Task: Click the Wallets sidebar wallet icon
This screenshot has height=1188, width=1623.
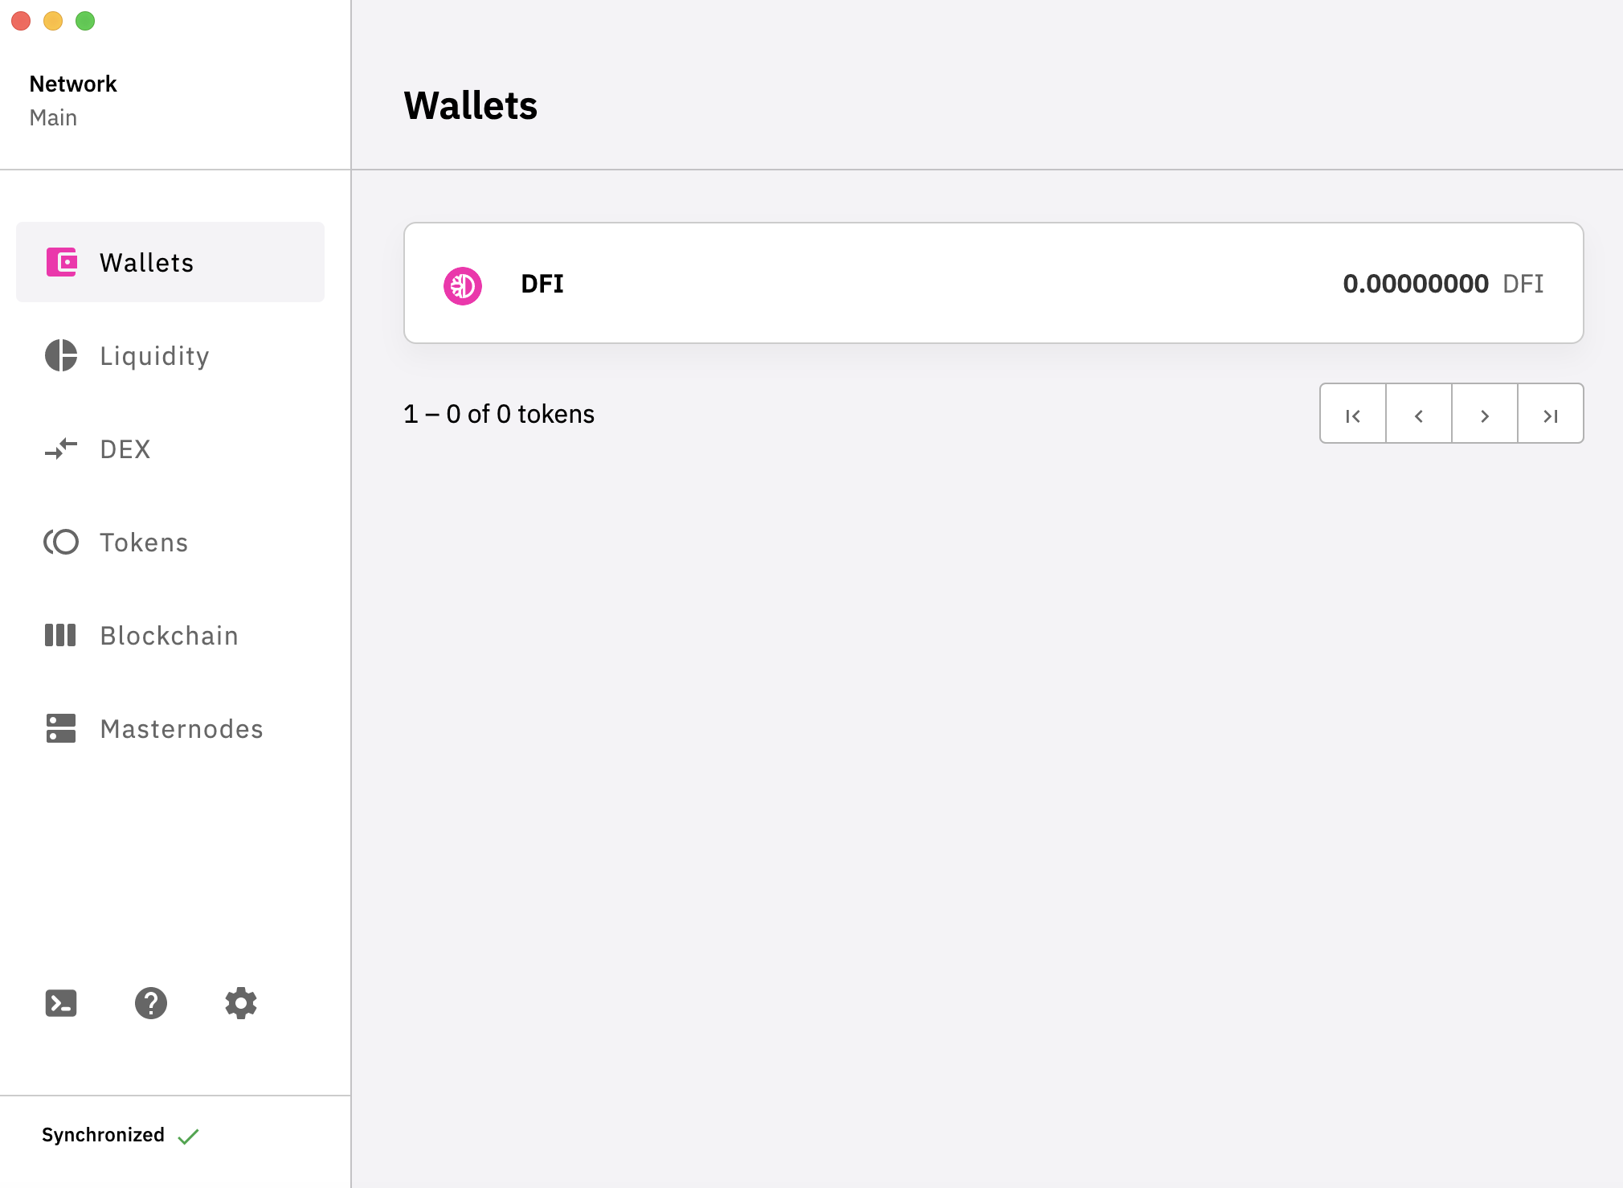Action: pos(61,262)
